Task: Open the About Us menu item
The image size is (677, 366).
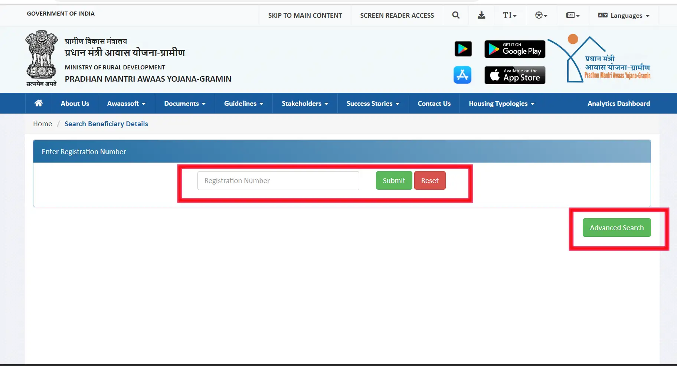Action: pyautogui.click(x=75, y=104)
